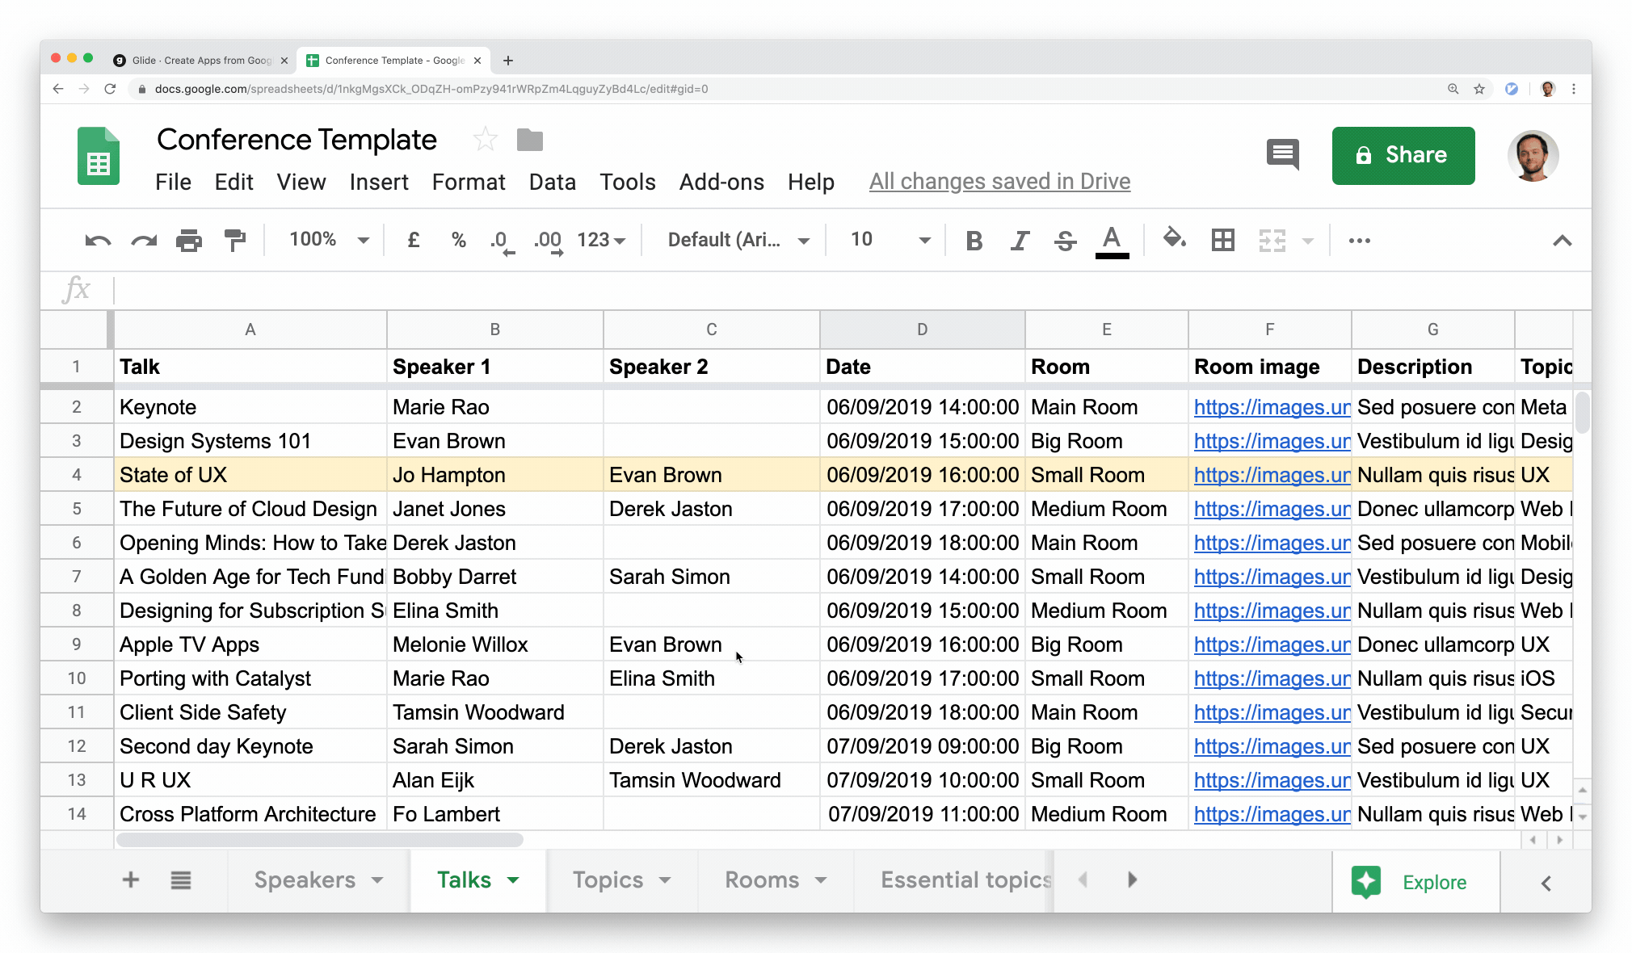This screenshot has height=953, width=1632.
Task: Star the Conference Template document
Action: (x=485, y=140)
